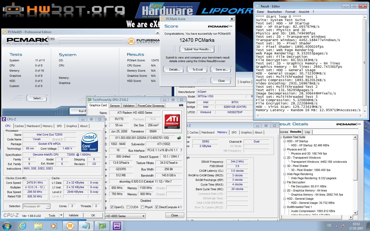Collapse the File Decryption node
The height and width of the screenshot is (231, 370).
[x=285, y=182]
